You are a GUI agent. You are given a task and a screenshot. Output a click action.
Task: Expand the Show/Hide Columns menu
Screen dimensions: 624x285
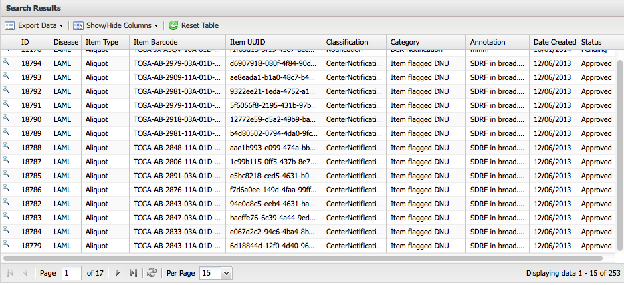pos(116,25)
